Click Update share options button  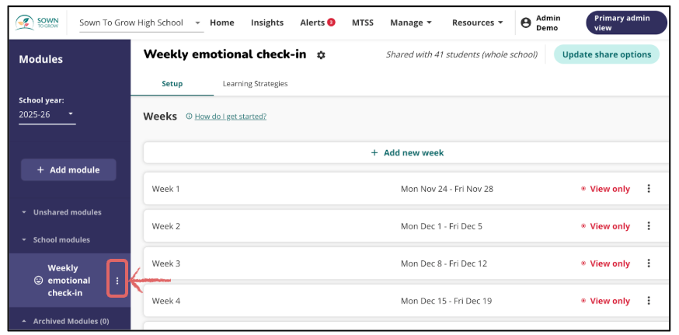coord(607,54)
